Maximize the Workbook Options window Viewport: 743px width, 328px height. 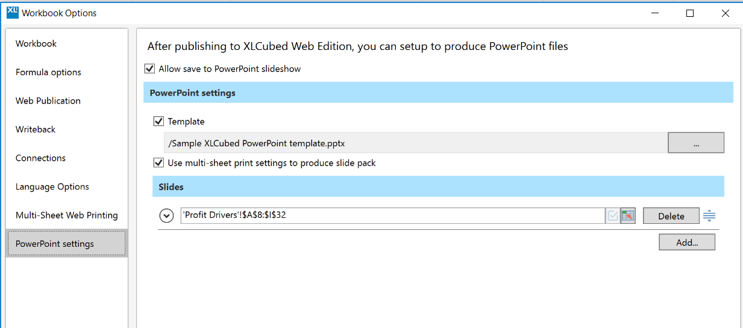690,13
